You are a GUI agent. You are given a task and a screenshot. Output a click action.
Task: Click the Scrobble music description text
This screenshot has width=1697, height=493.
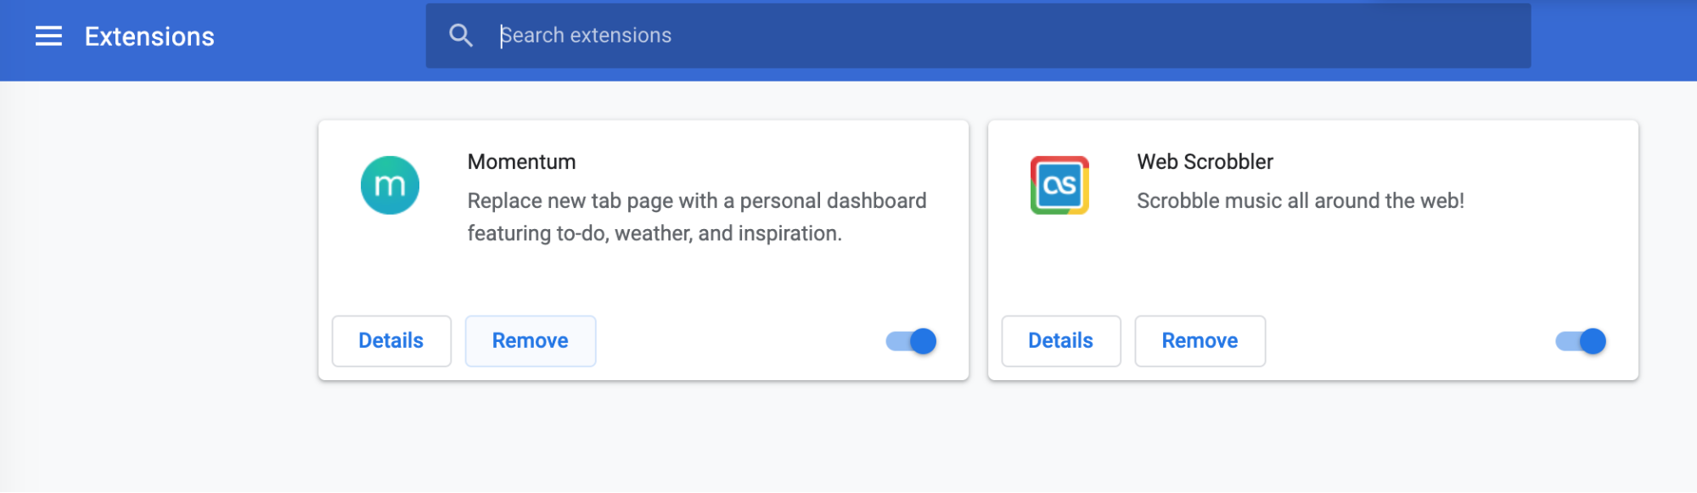point(1301,201)
